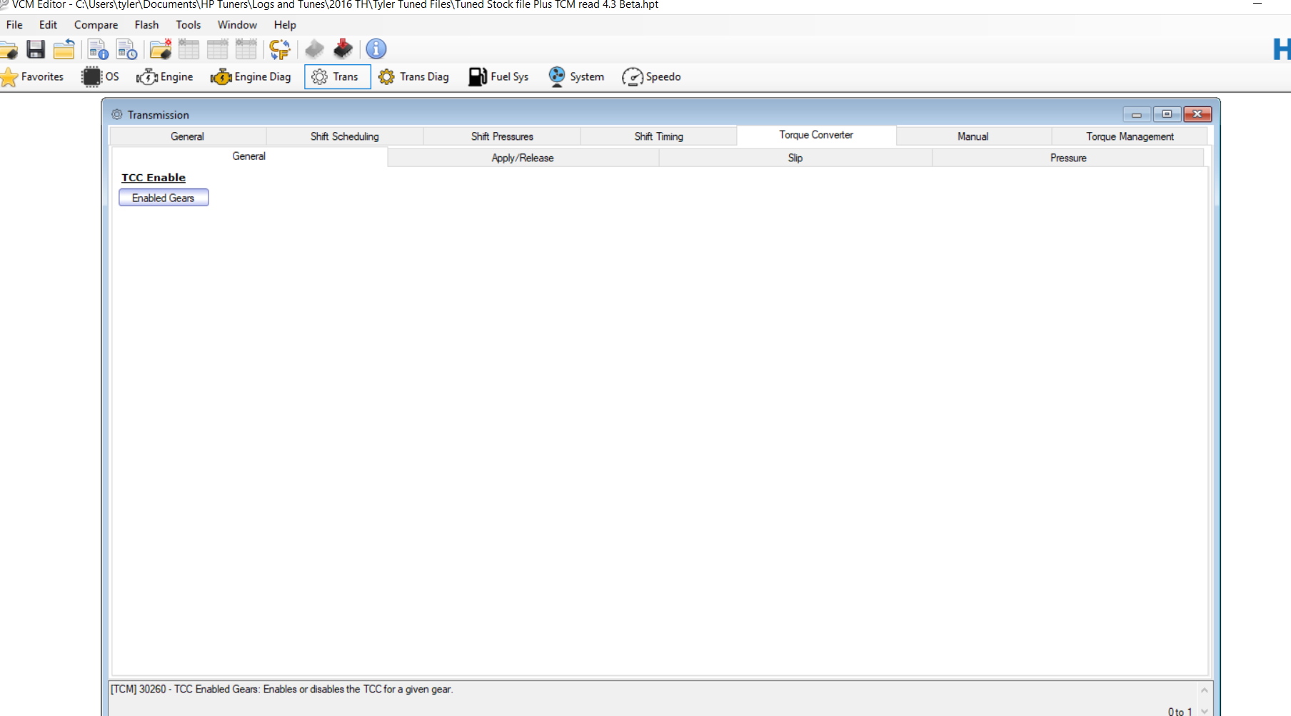Image resolution: width=1291 pixels, height=716 pixels.
Task: Click the gear icon in Transmission title bar
Action: pyautogui.click(x=117, y=114)
